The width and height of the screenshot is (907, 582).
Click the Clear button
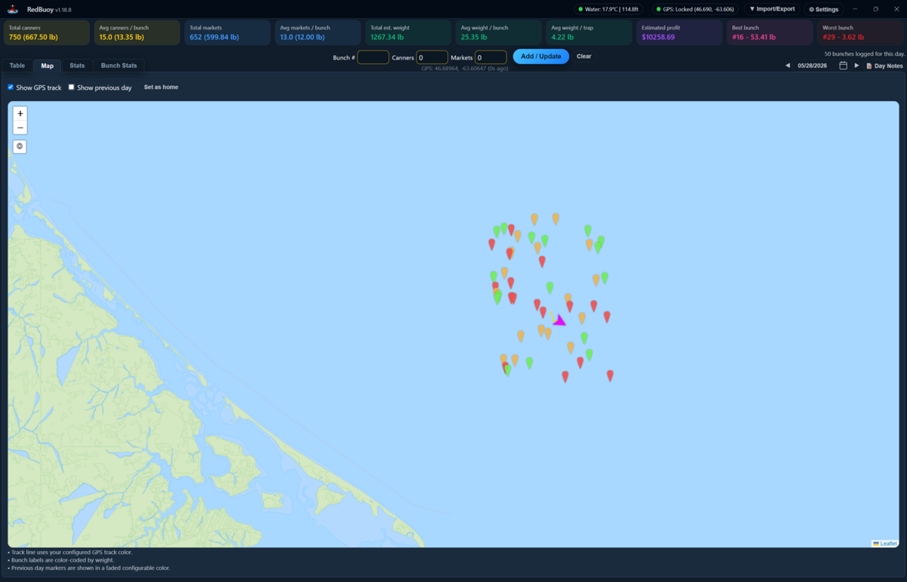tap(584, 57)
